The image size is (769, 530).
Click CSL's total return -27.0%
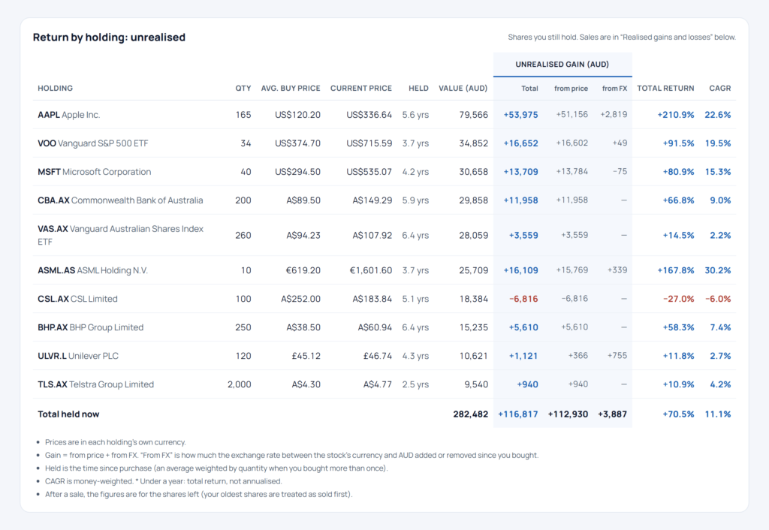coord(678,299)
